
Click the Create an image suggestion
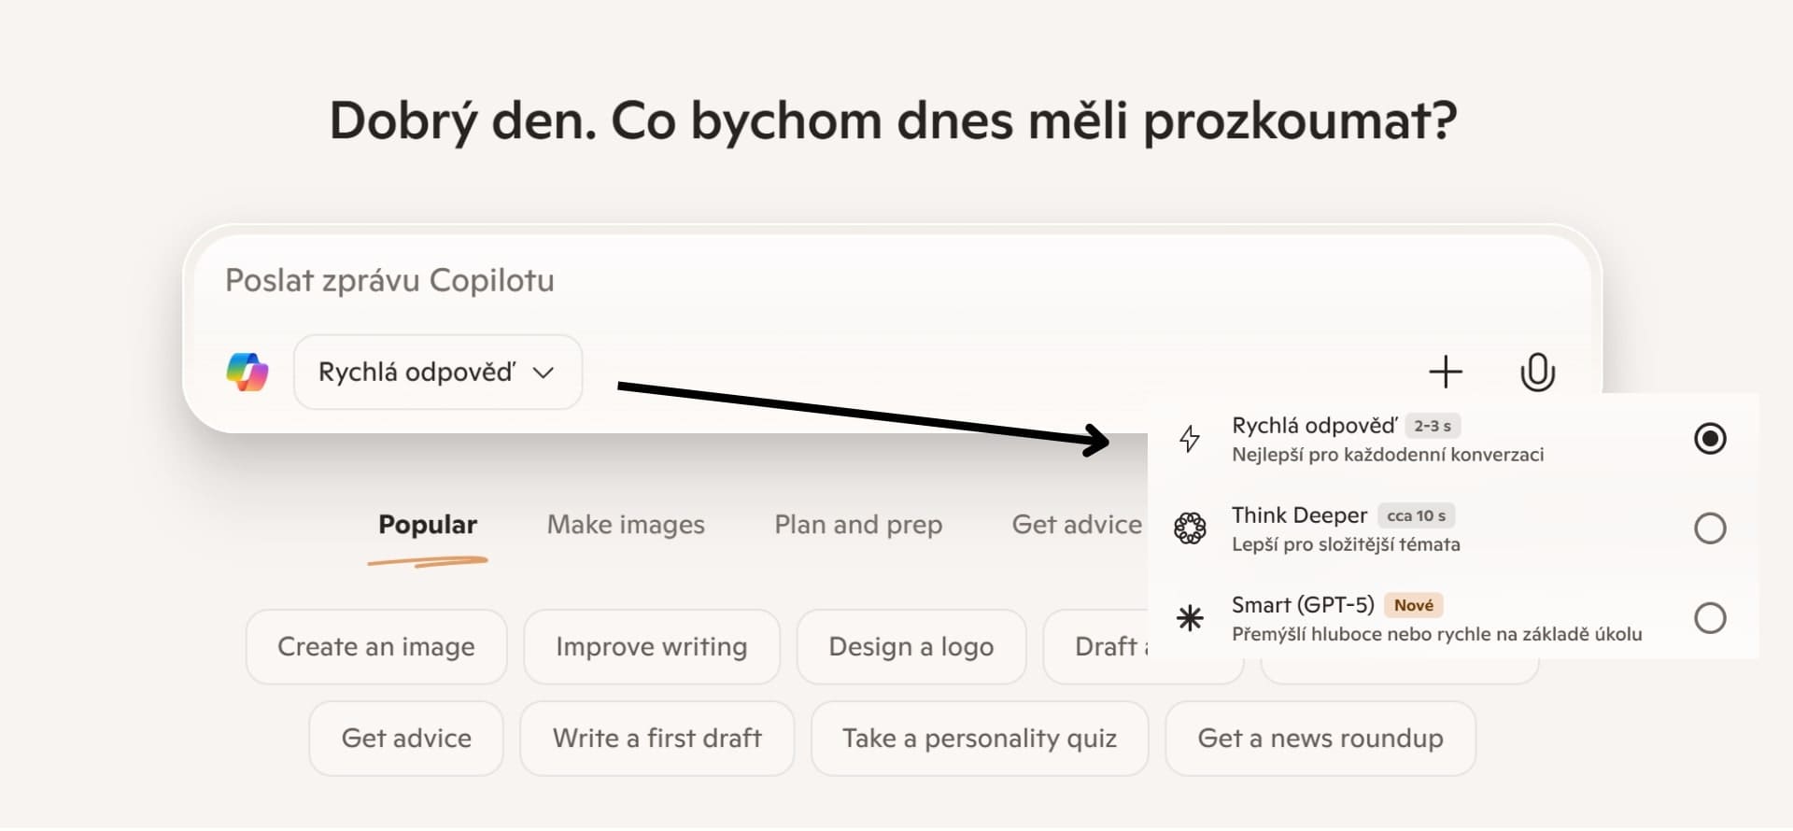[375, 646]
